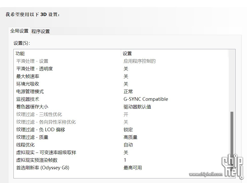
Task: Click the settings list vertical scrollbar thumb
Action: [232, 142]
